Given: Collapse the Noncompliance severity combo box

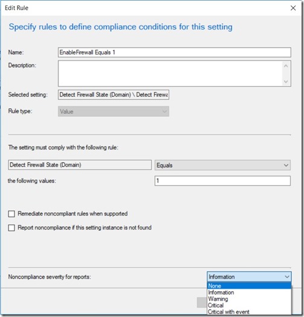Looking at the screenshot, I should pos(249,277).
